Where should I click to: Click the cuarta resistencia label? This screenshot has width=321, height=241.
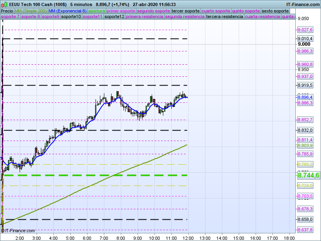262,17
